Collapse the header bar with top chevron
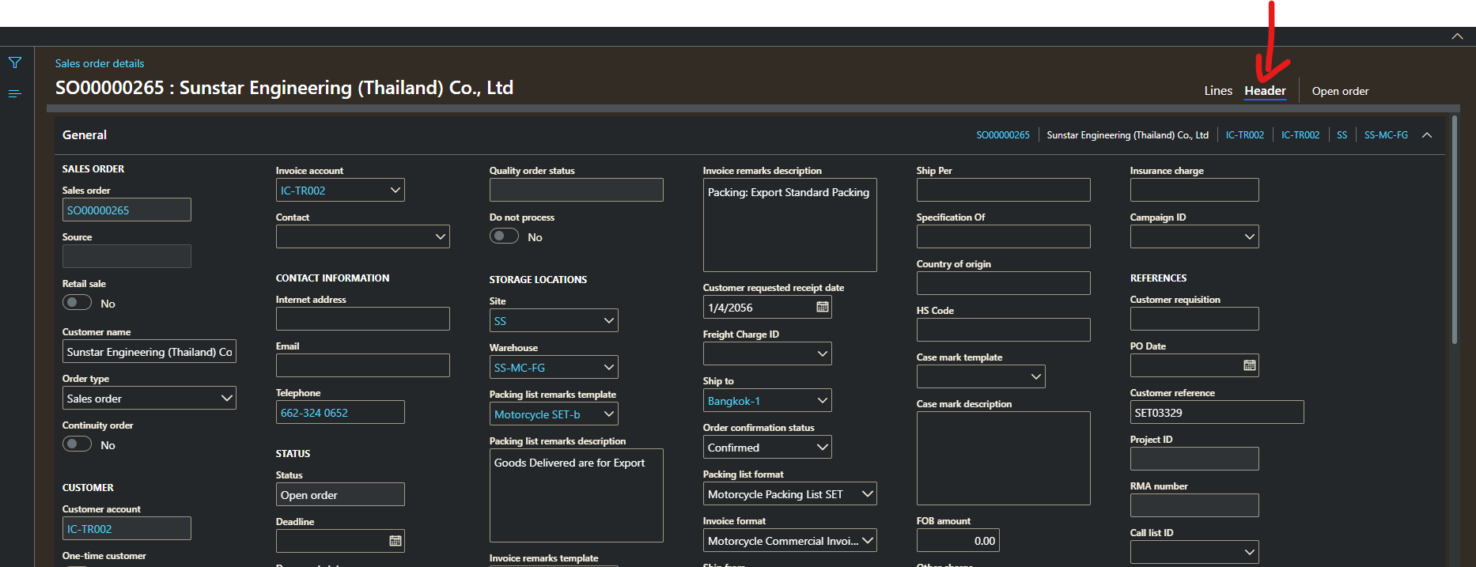Viewport: 1476px width, 567px height. [1457, 36]
